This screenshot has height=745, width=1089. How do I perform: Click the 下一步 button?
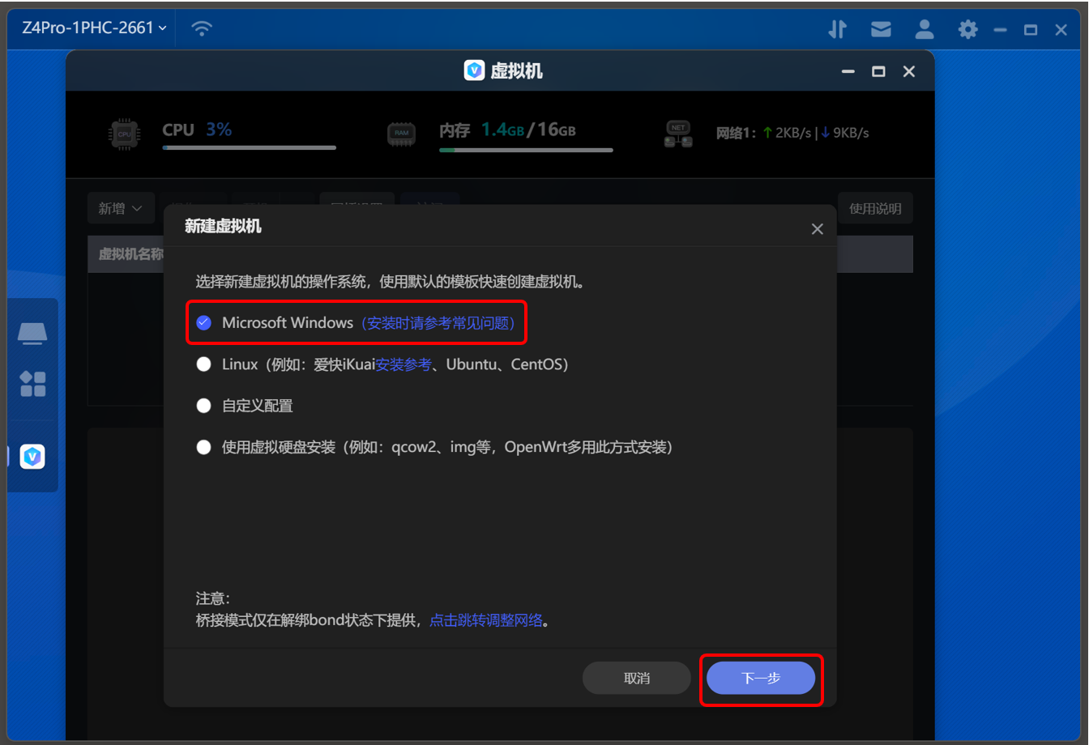tap(760, 678)
